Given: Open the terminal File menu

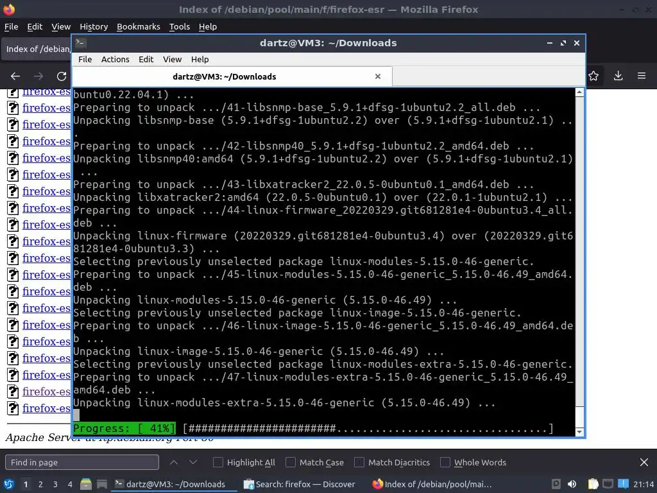Looking at the screenshot, I should 85,59.
